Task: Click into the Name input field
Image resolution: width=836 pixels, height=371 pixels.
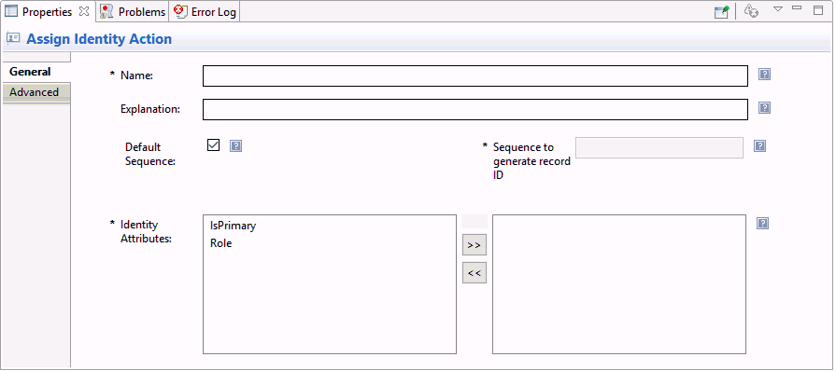Action: [x=475, y=76]
